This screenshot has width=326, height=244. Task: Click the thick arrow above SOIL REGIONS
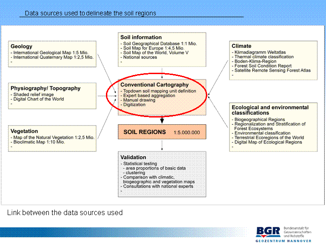coord(162,119)
